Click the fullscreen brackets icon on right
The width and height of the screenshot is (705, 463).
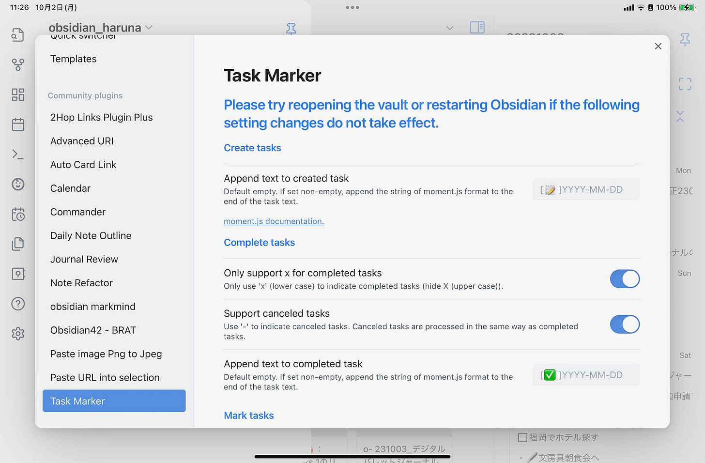coord(685,84)
